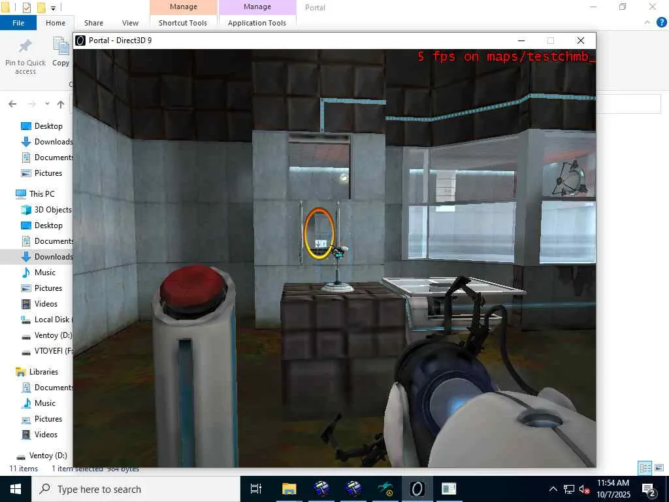Open the clock showing 11:54 AM
The height and width of the screenshot is (502, 669).
click(613, 489)
